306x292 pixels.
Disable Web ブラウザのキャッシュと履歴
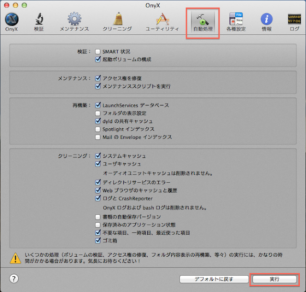coord(98,190)
